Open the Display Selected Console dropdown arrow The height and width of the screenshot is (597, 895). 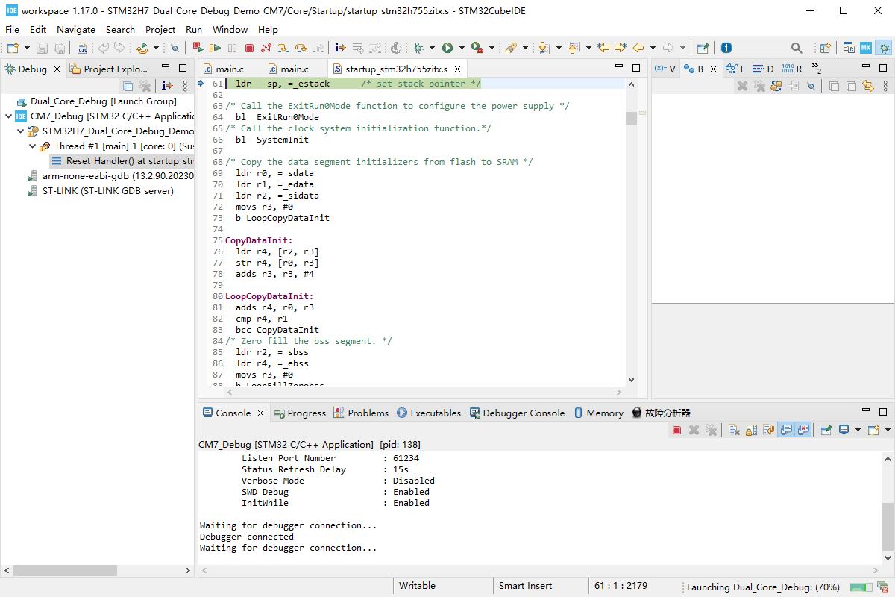(858, 430)
